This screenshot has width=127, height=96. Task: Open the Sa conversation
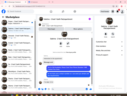point(17,65)
